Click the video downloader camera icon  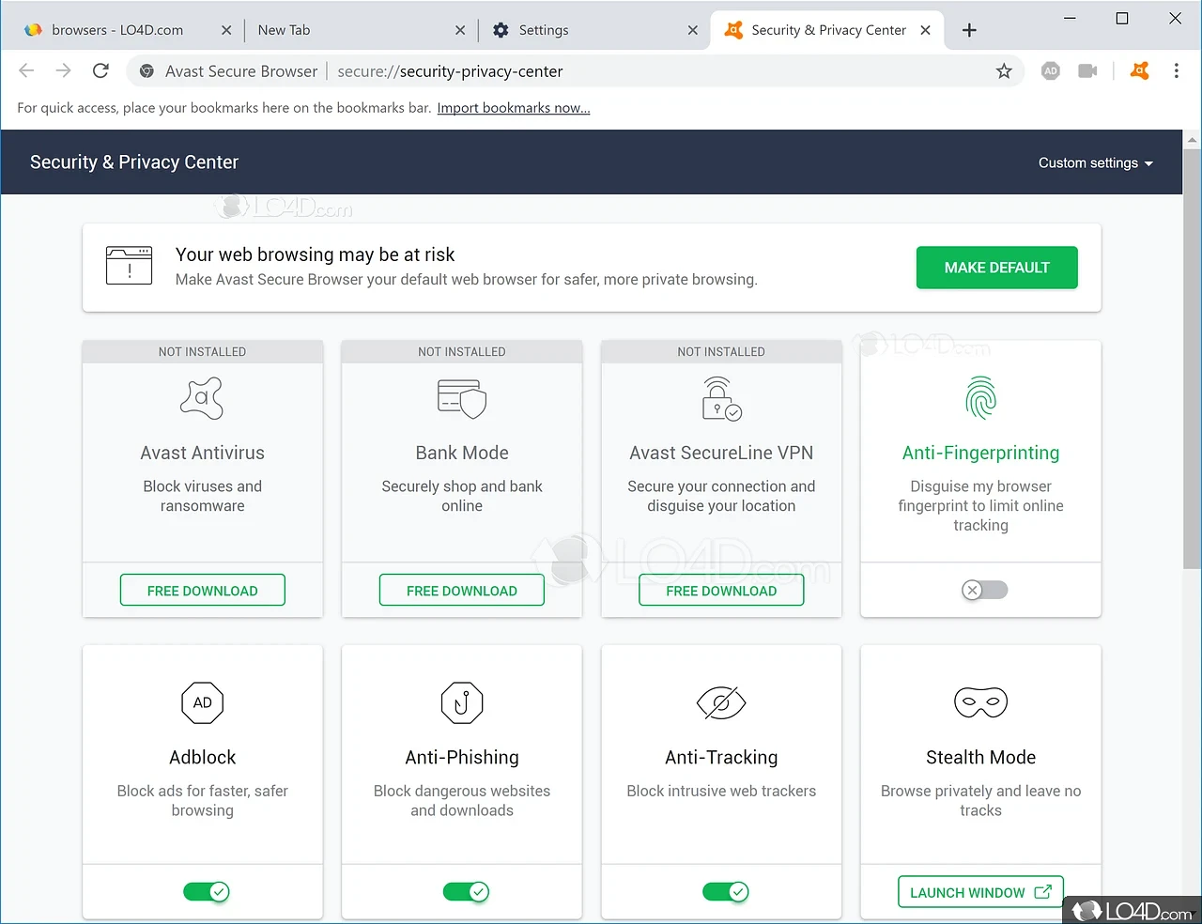(x=1087, y=71)
